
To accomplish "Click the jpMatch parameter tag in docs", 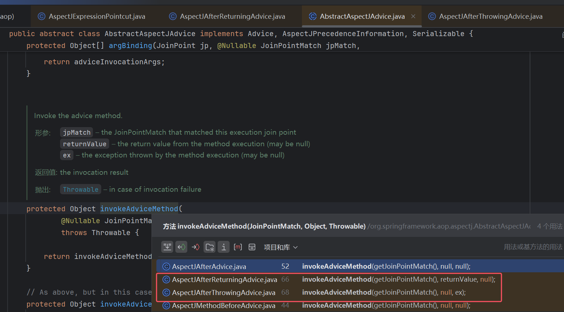I will 77,133.
